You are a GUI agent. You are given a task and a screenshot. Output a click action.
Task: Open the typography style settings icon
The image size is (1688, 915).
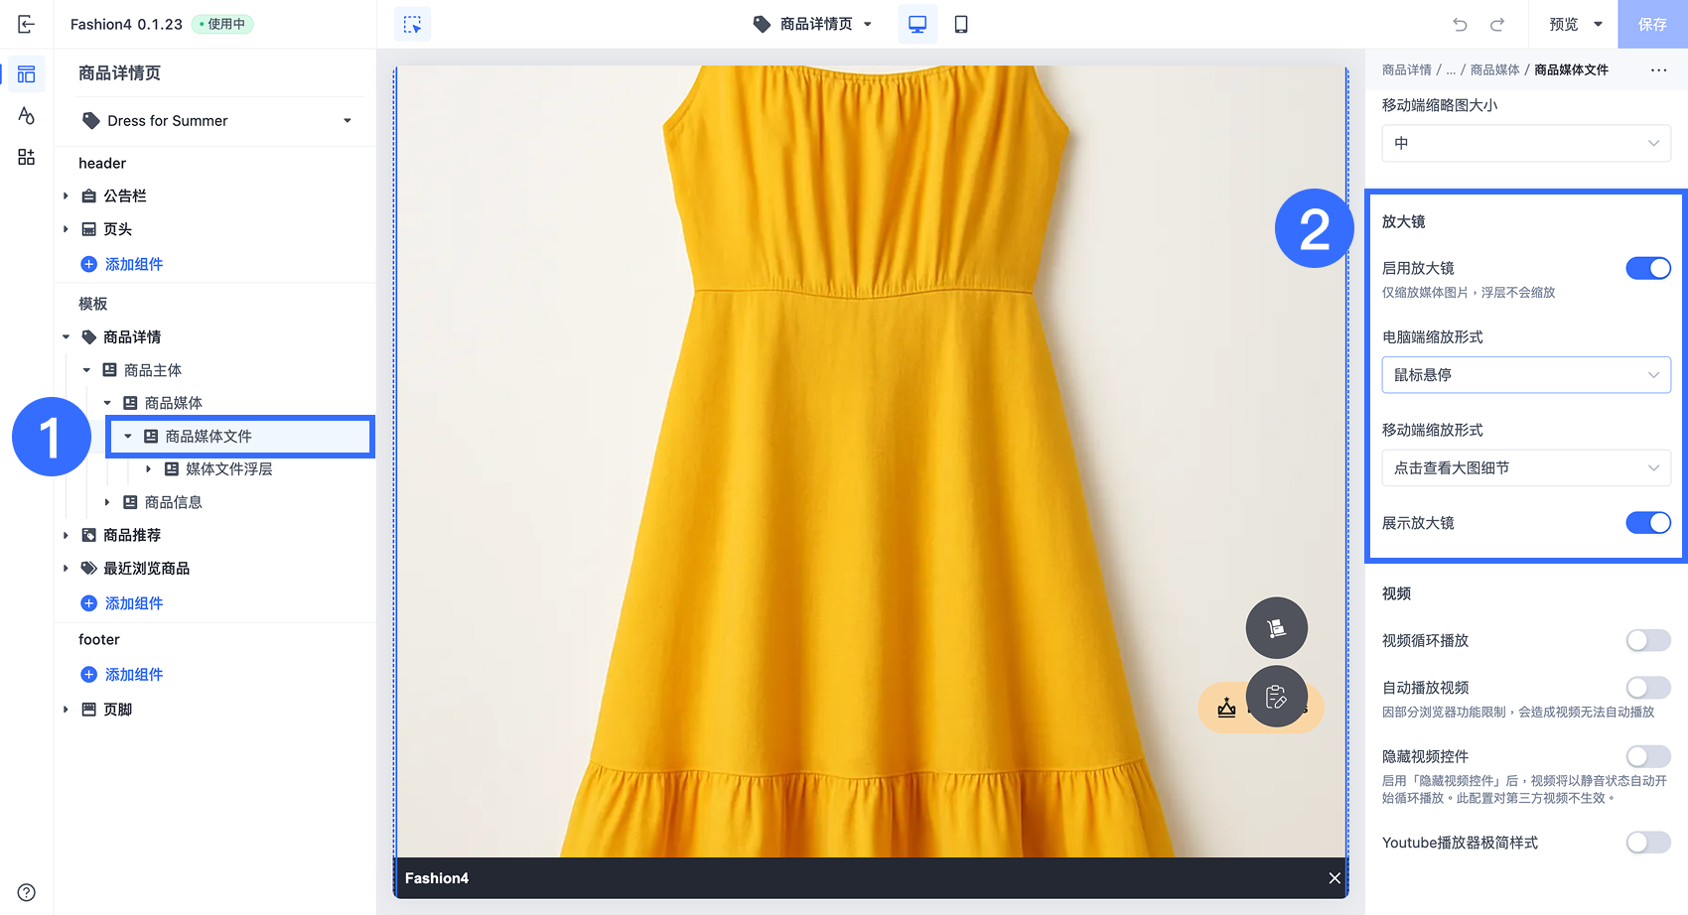pos(27,116)
